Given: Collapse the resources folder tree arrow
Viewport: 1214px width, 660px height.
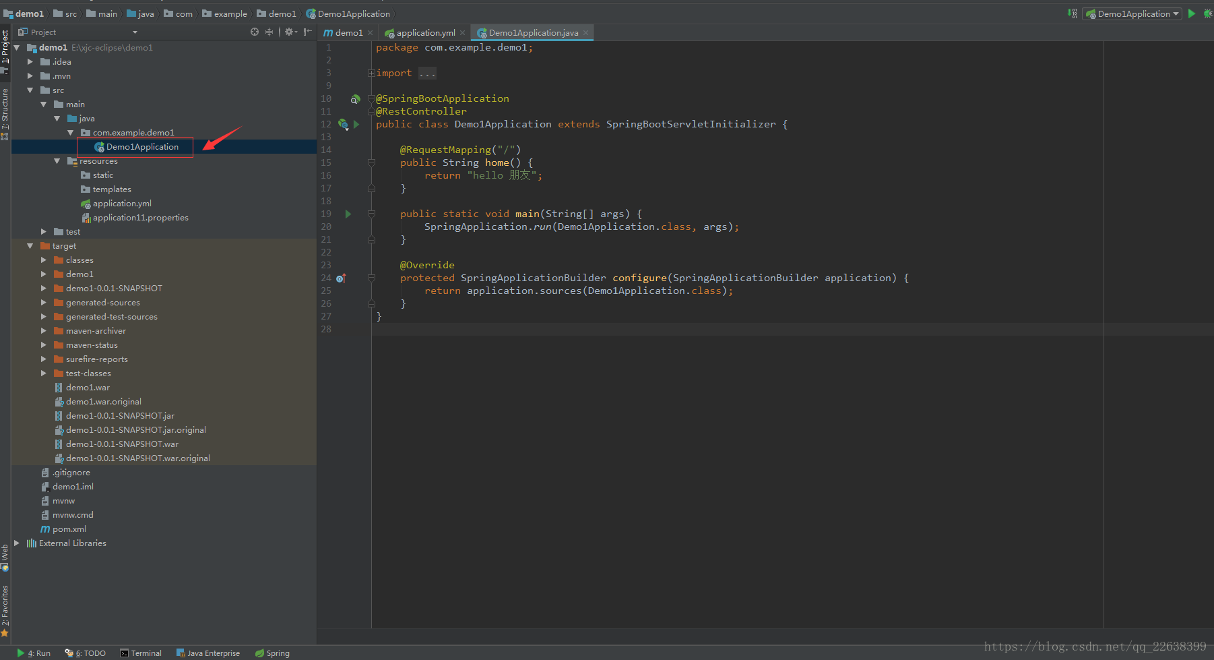Looking at the screenshot, I should coord(57,160).
